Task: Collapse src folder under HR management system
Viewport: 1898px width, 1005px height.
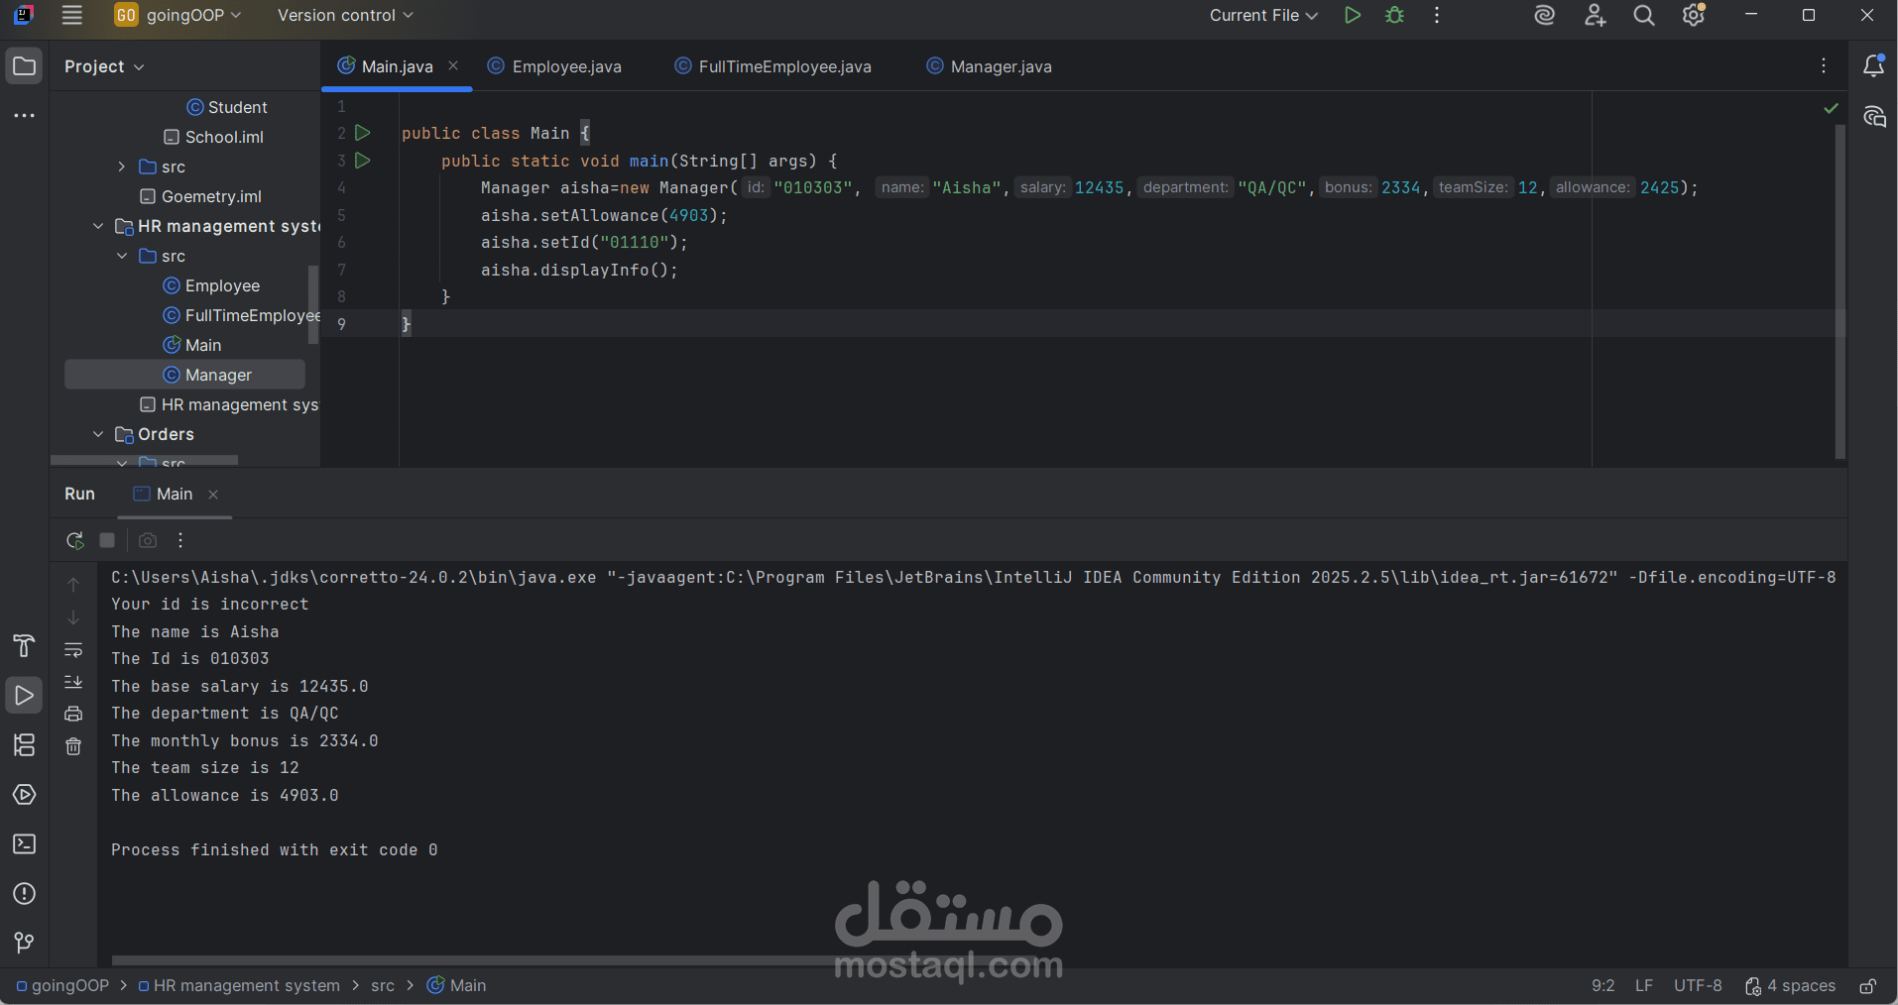Action: click(x=121, y=256)
